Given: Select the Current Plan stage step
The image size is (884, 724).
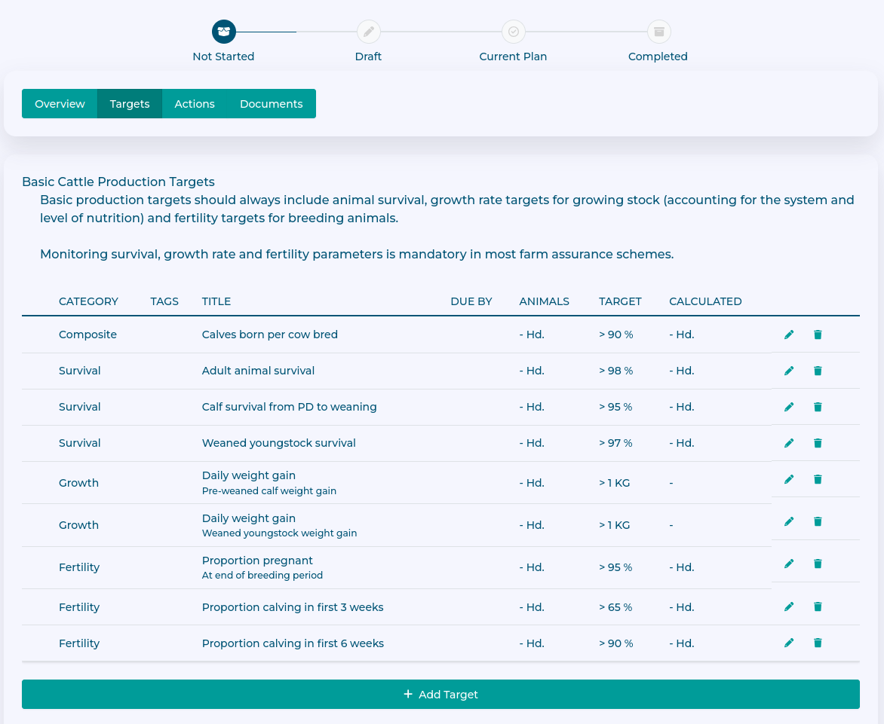Looking at the screenshot, I should tap(513, 32).
